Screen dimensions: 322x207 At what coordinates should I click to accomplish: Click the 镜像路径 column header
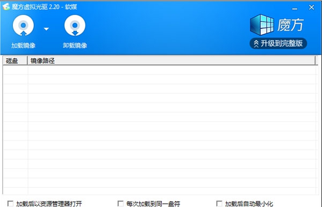coord(171,61)
